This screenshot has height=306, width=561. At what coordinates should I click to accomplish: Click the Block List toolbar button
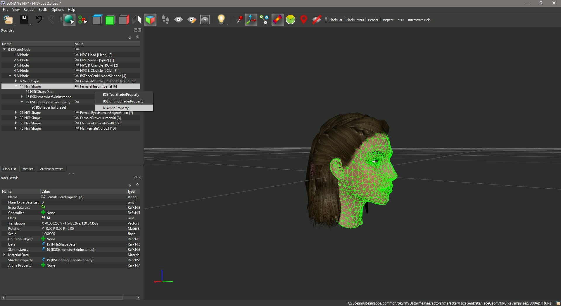click(336, 20)
